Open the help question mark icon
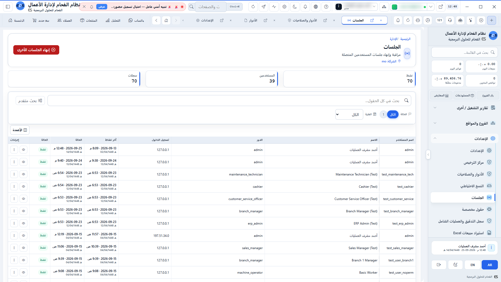 (326, 7)
